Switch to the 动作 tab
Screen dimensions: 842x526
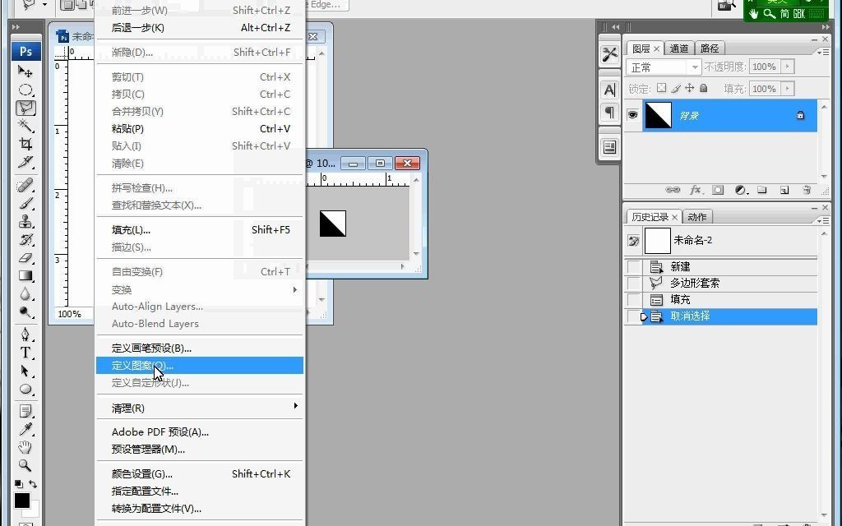697,217
